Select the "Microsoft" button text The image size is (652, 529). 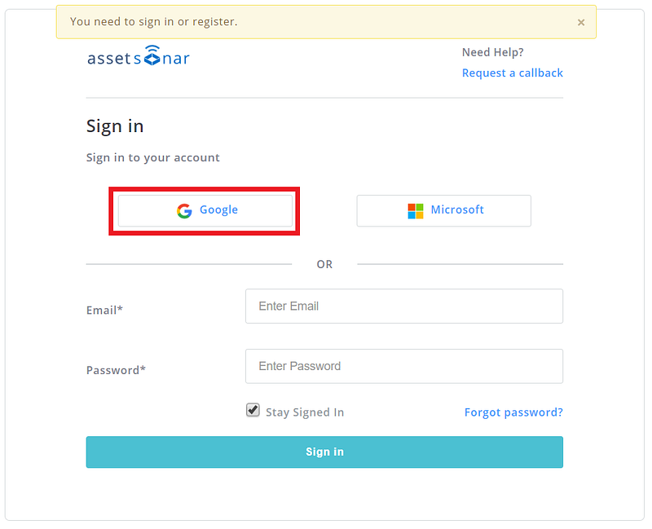(x=457, y=210)
